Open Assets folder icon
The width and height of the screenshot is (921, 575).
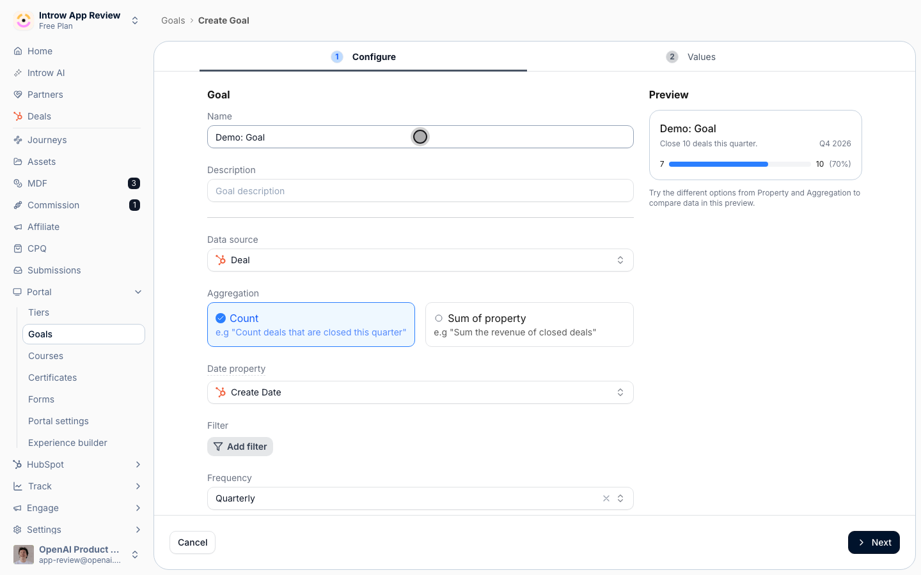[18, 162]
